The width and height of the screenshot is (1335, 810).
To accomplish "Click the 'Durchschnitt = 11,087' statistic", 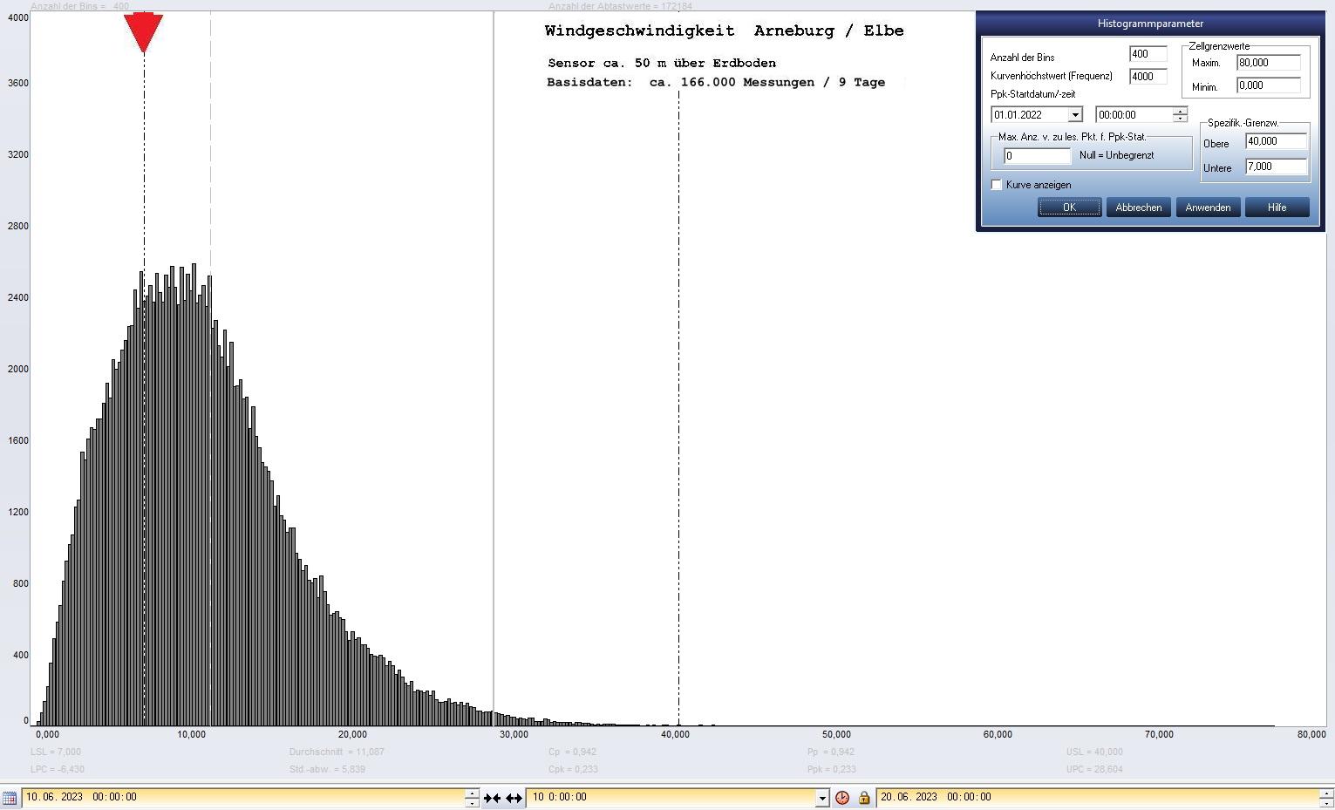I will coord(337,752).
